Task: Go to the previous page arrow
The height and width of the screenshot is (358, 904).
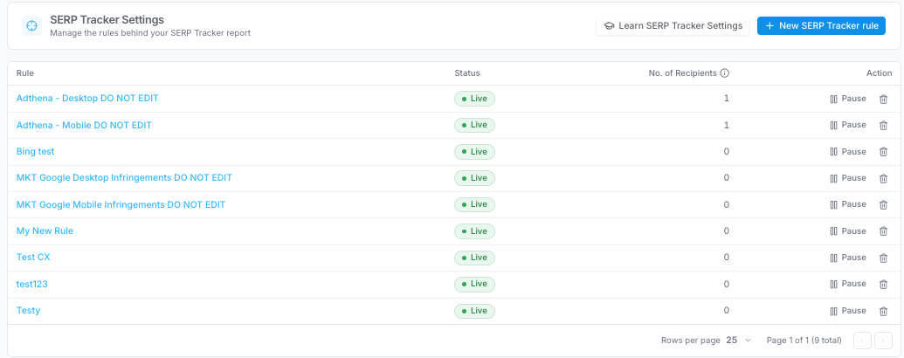Action: [862, 341]
